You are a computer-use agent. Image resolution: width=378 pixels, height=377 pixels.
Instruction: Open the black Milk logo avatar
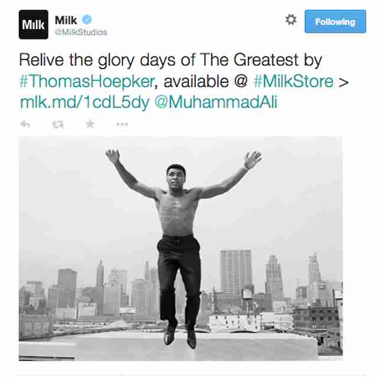34,25
